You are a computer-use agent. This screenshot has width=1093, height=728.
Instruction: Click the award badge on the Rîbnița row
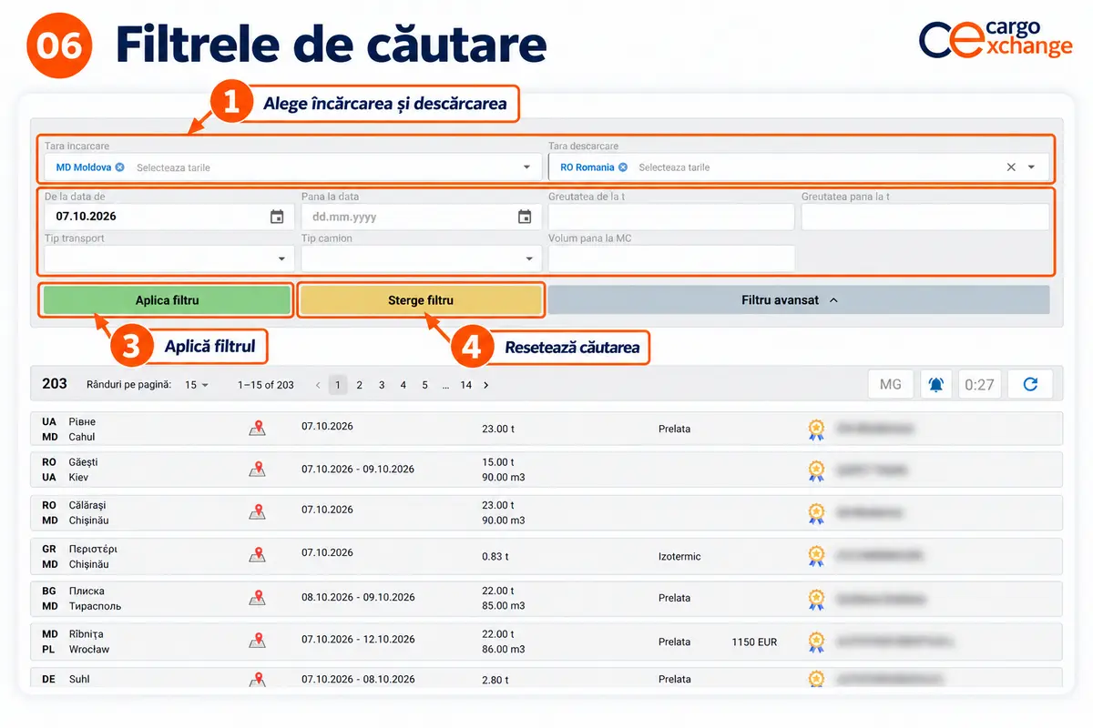pos(816,642)
